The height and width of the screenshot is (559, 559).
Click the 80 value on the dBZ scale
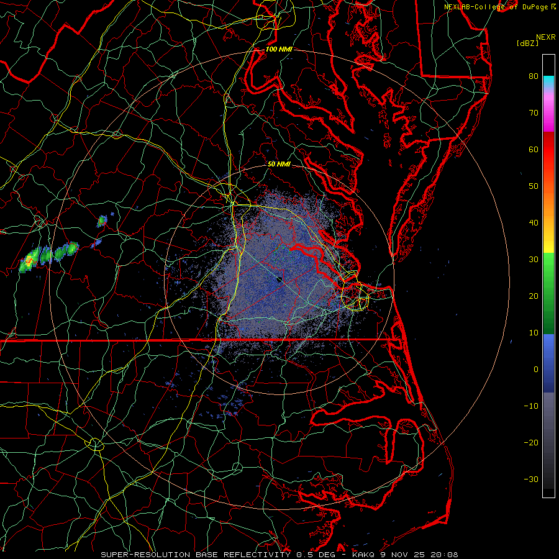[534, 76]
